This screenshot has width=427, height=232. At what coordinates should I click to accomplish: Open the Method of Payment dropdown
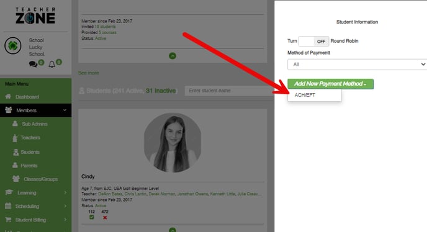click(x=357, y=65)
